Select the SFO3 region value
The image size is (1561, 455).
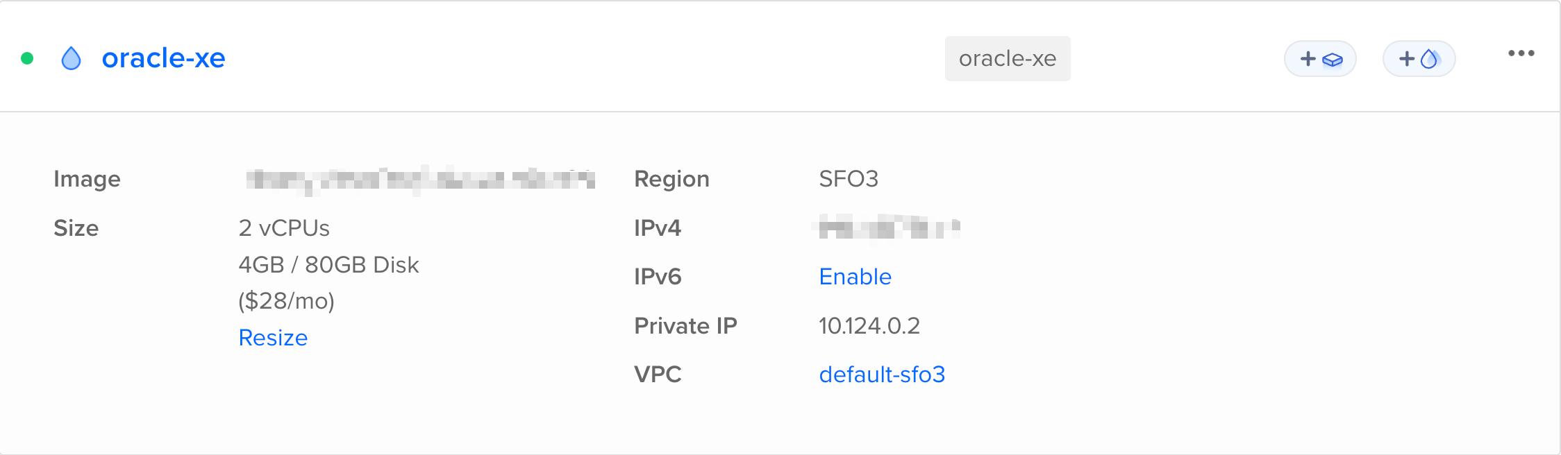tap(849, 179)
